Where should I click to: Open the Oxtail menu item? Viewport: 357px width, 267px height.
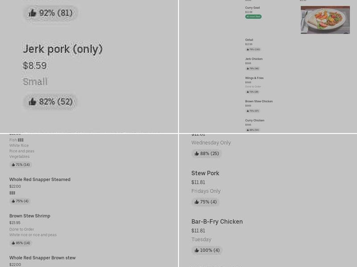coord(249,40)
